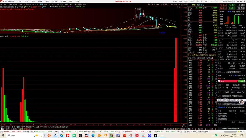Click the small panel icon at chart top-right
This screenshot has width=246, height=138.
(180, 7)
